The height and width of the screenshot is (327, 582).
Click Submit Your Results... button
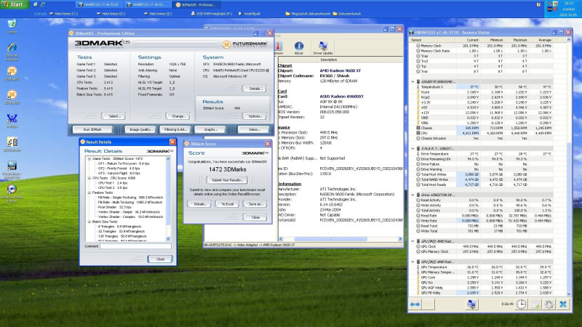click(x=227, y=180)
